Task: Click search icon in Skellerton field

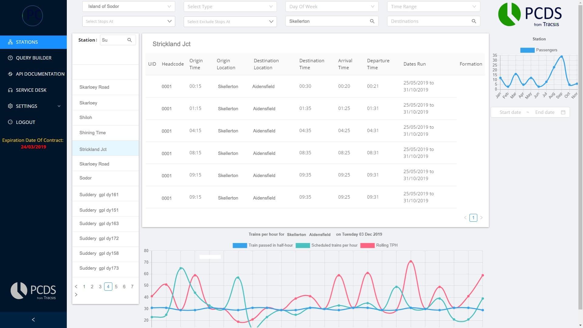Action: [372, 21]
